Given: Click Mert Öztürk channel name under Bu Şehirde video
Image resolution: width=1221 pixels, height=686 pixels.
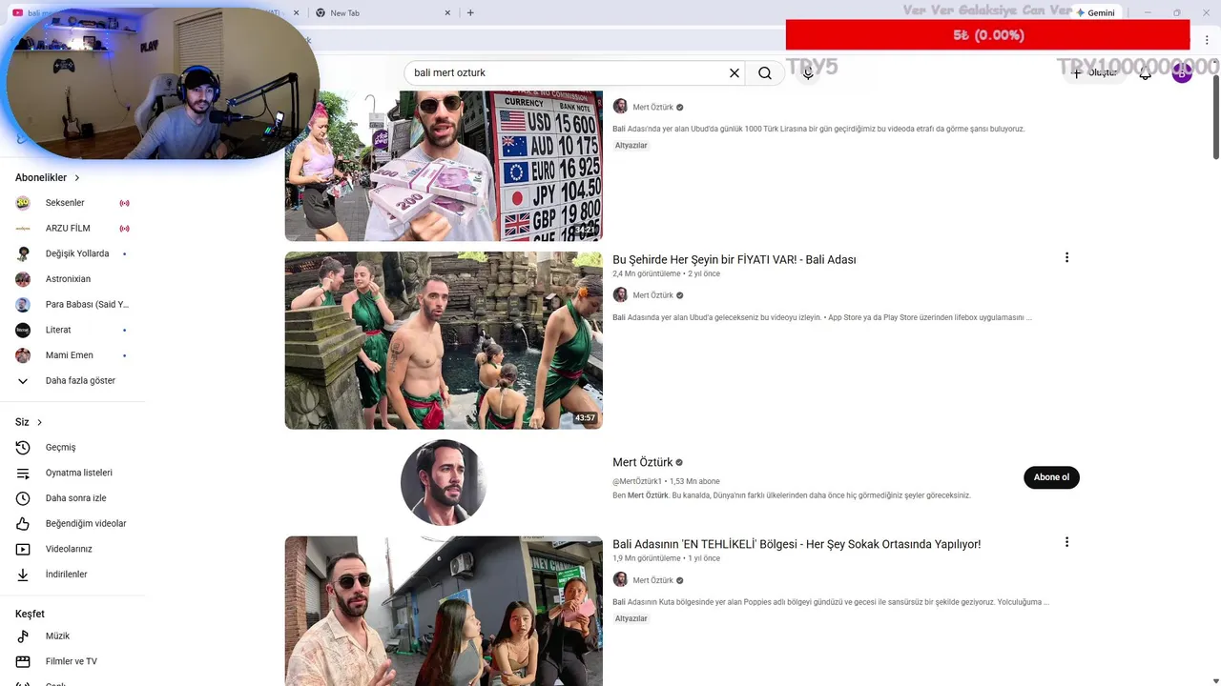Looking at the screenshot, I should (653, 295).
